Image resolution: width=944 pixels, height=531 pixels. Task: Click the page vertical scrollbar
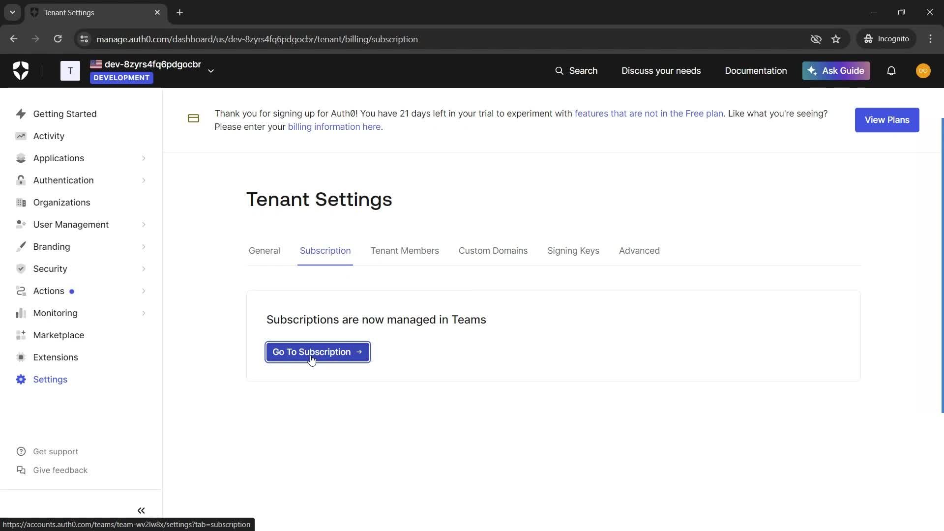[x=942, y=265]
